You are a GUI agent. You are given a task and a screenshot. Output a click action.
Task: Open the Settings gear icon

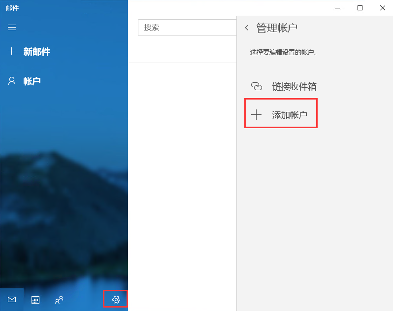(116, 300)
